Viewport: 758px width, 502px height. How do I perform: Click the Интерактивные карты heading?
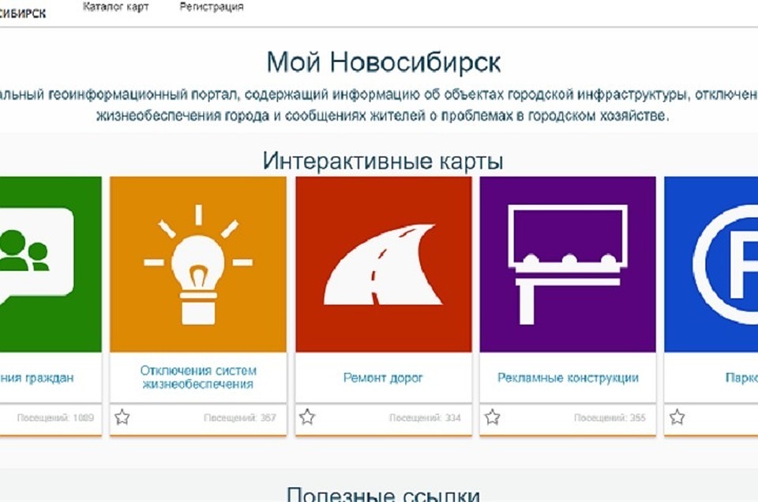383,161
